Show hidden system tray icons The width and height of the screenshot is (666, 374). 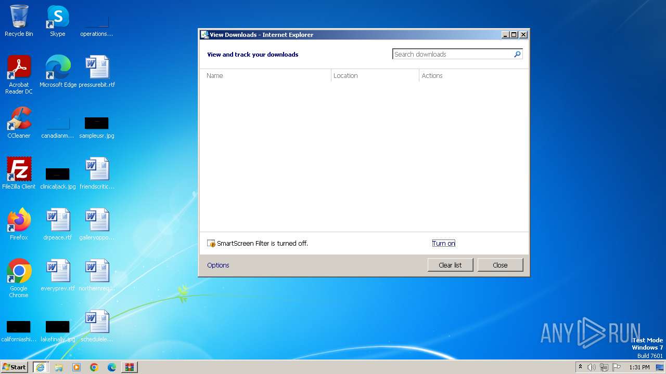coord(580,367)
